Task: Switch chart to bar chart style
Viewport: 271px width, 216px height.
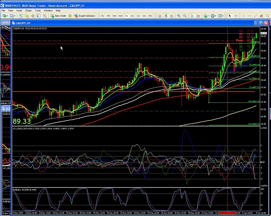Action: point(160,16)
